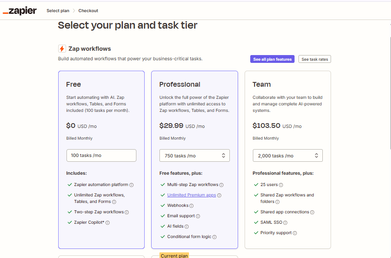Image resolution: width=391 pixels, height=258 pixels.
Task: Click the 100 tasks /mo field
Action: (101, 156)
